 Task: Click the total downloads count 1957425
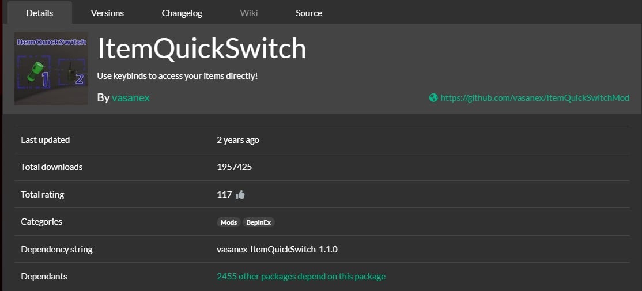[234, 167]
